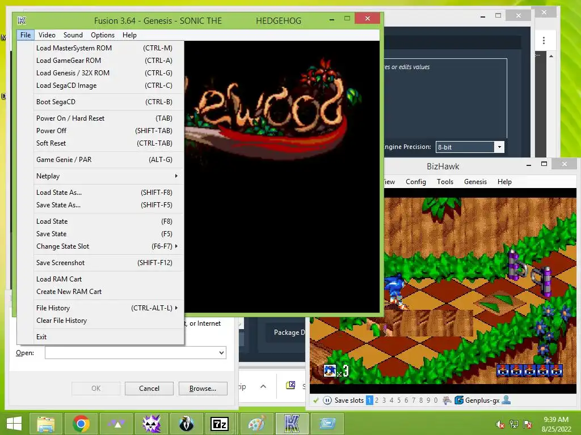
Task: Click Exit in the File menu
Action: click(x=107, y=337)
